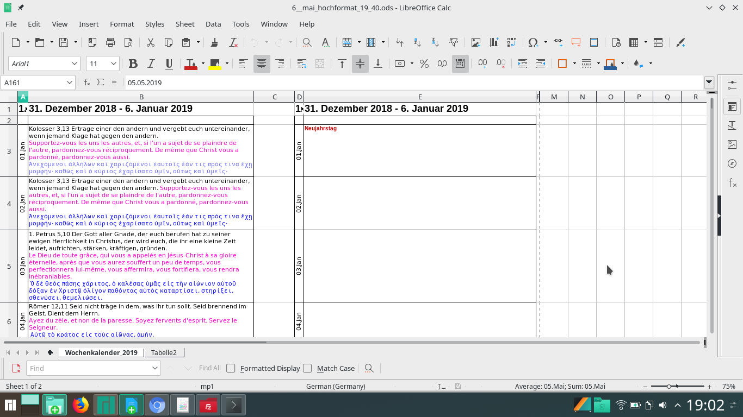Toggle the Wrap Text button
Viewport: 743px width, 417px height.
point(301,64)
